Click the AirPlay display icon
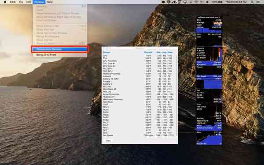The width and height of the screenshot is (264, 165). [185, 2]
